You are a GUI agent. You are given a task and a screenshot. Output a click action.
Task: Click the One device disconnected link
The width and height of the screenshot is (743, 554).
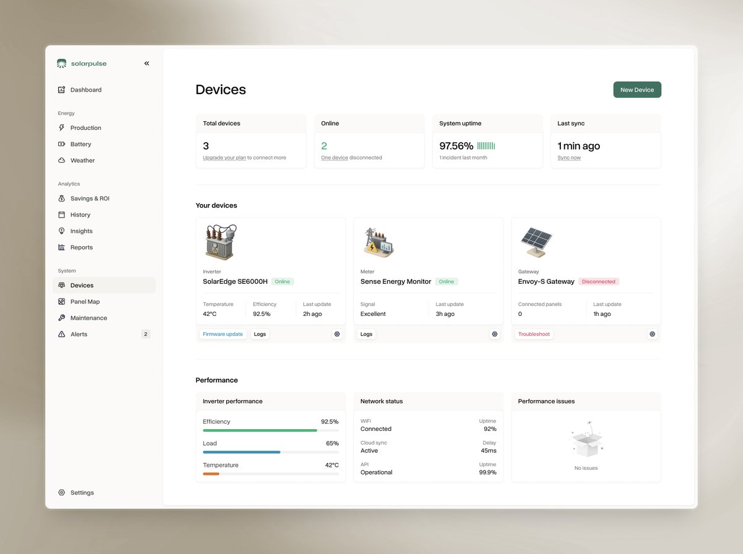click(334, 158)
